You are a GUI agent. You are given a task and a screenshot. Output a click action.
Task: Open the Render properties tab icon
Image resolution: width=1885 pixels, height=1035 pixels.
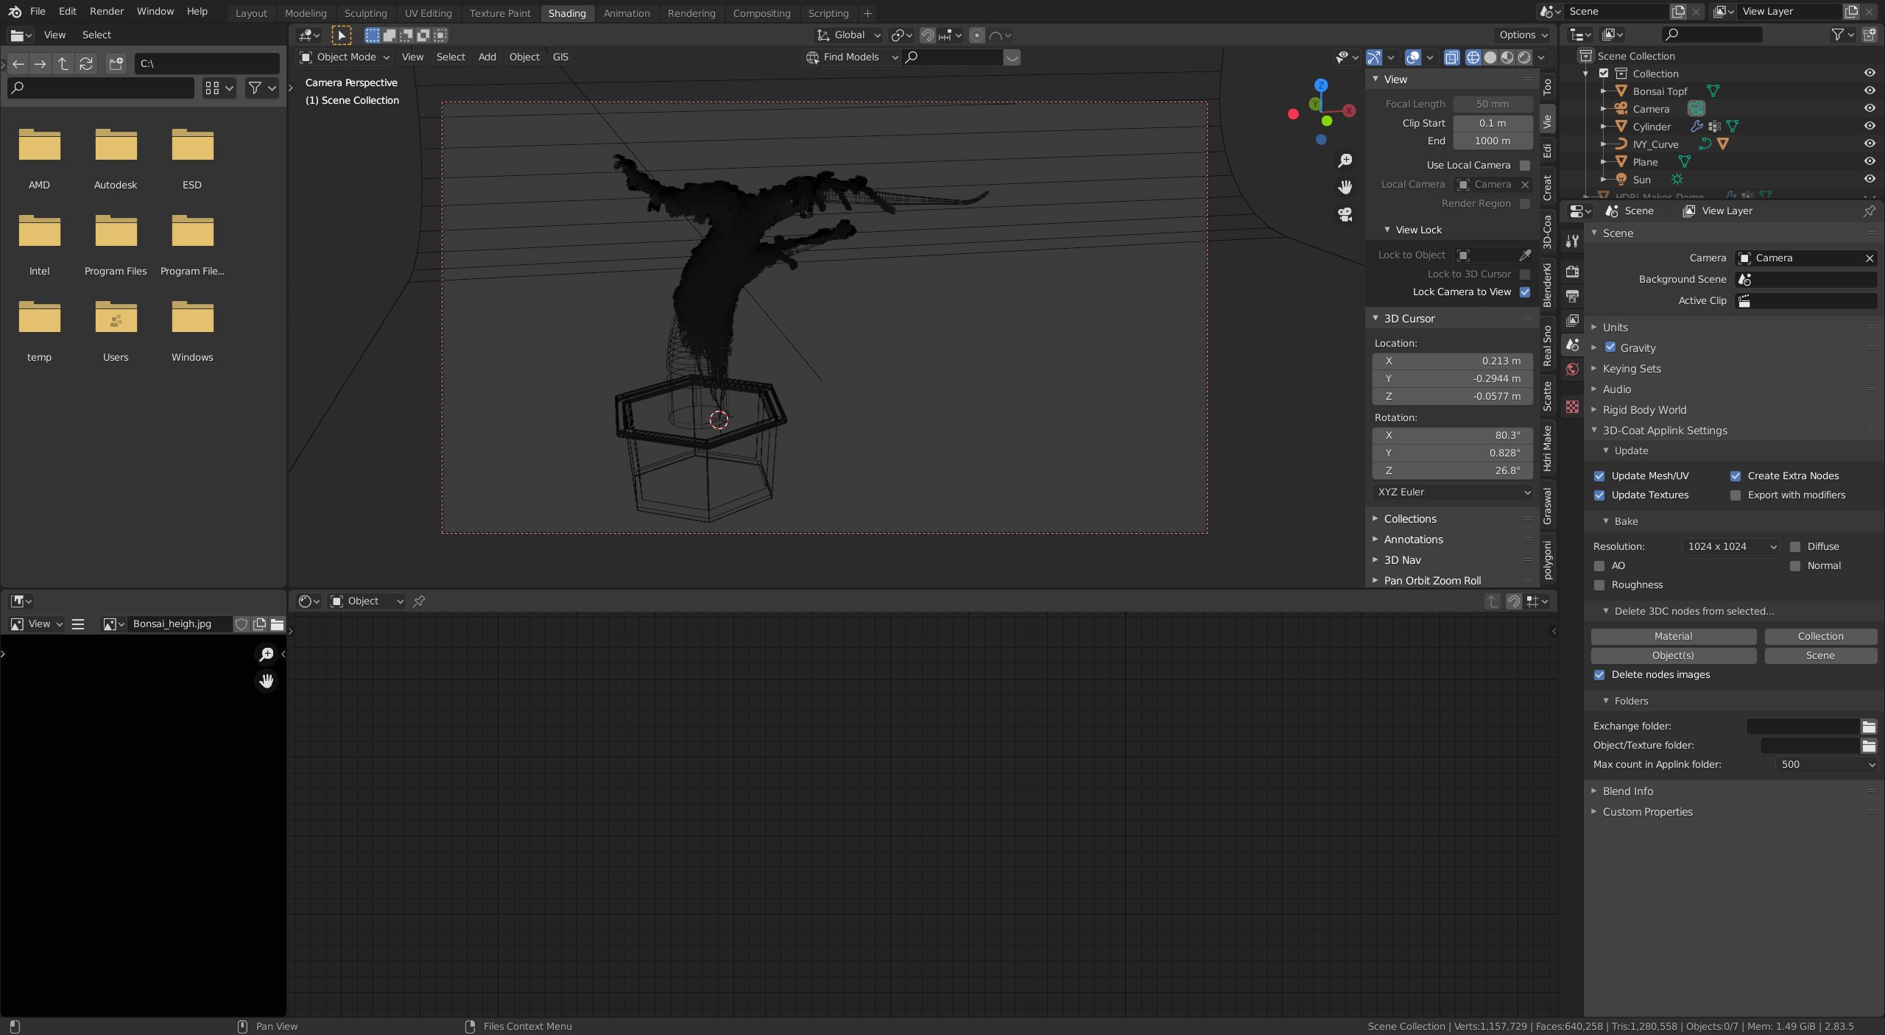pyautogui.click(x=1573, y=272)
